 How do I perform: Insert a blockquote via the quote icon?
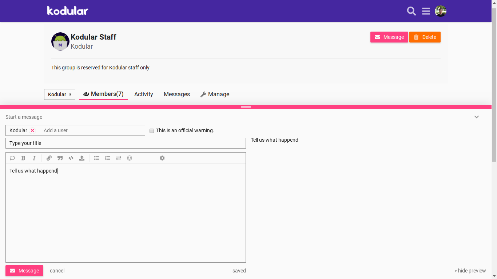[x=60, y=158]
